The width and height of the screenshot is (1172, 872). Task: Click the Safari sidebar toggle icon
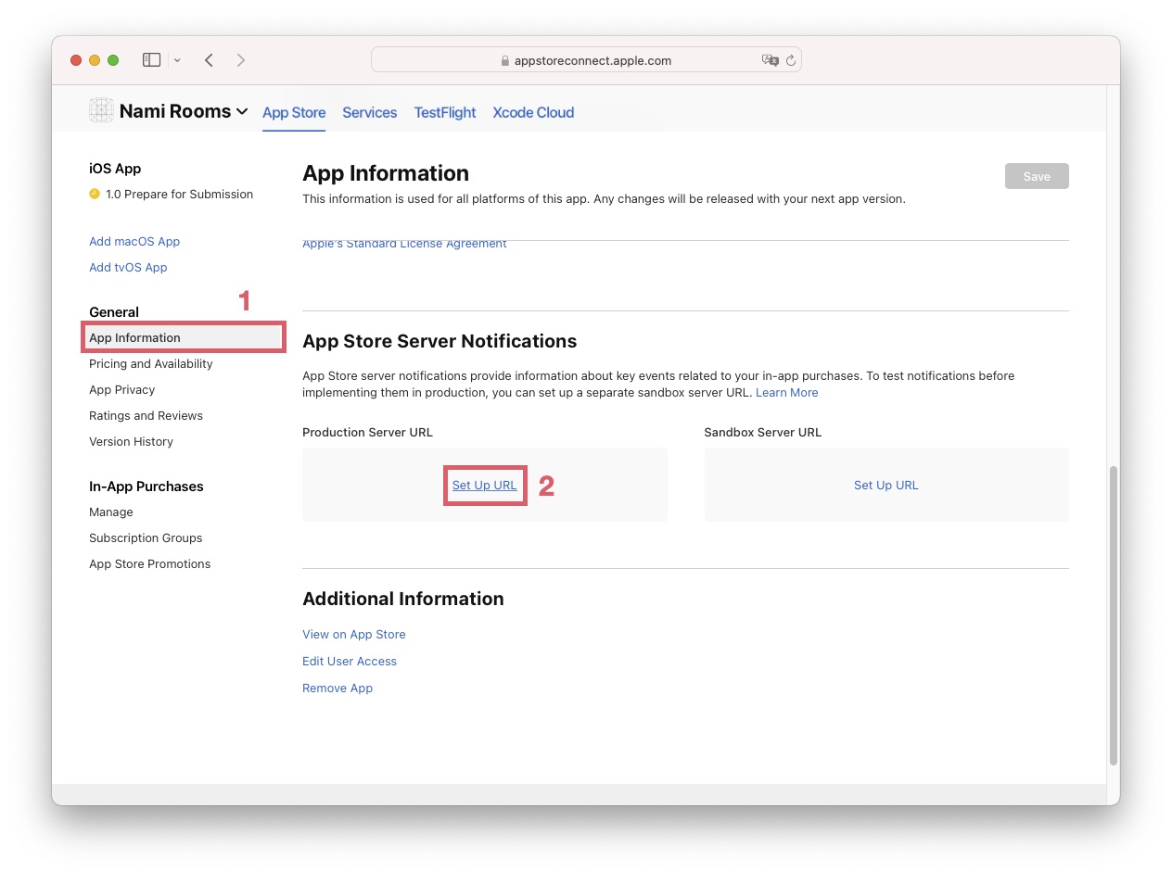tap(151, 60)
